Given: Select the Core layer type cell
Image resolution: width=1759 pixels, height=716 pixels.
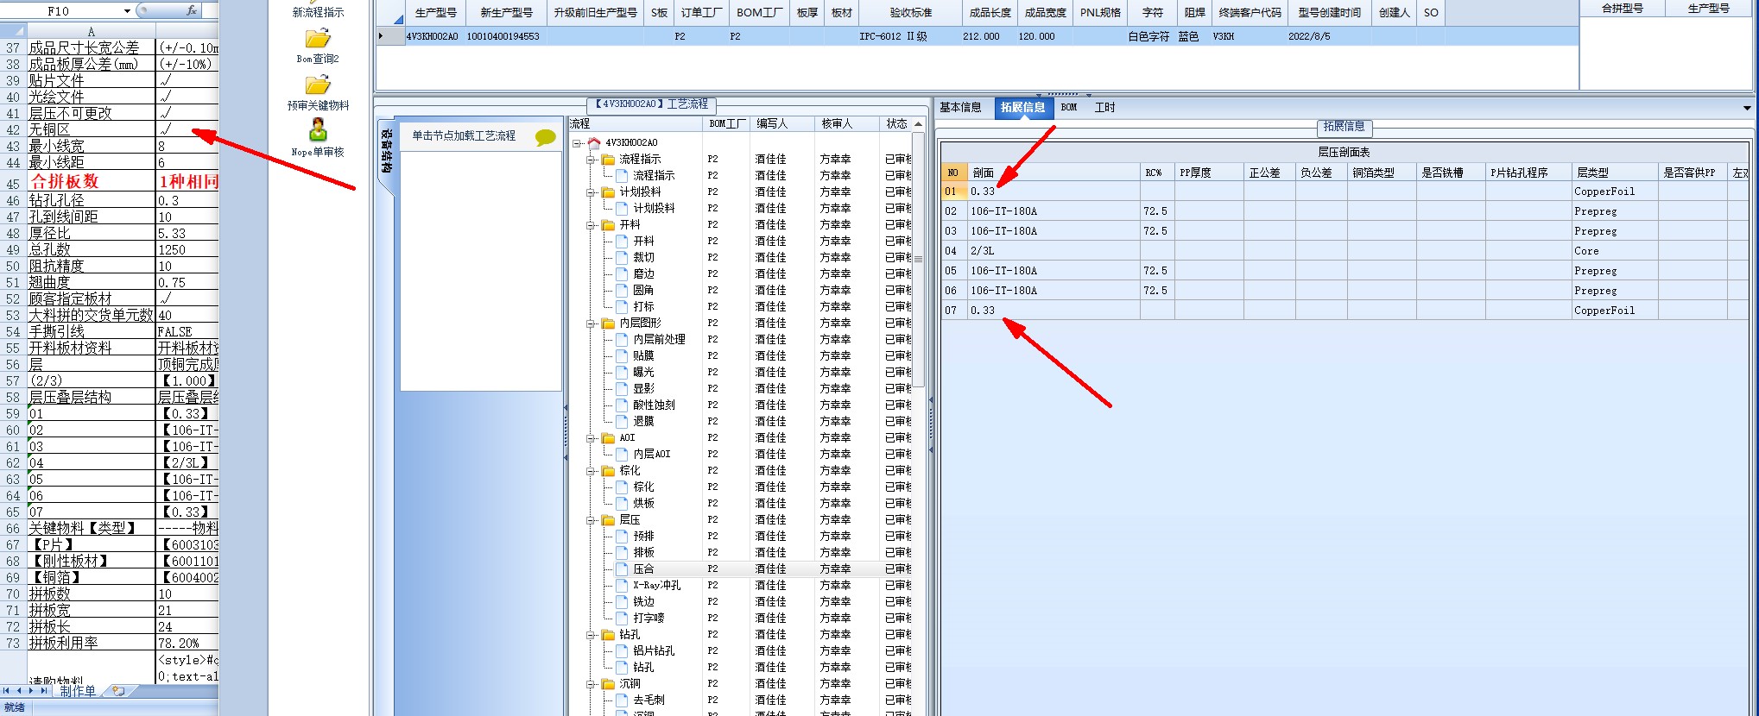Looking at the screenshot, I should [x=1615, y=251].
